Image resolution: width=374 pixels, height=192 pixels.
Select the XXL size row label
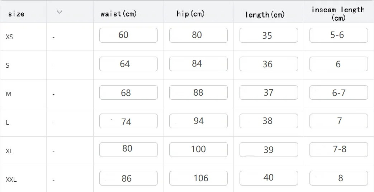coord(11,180)
